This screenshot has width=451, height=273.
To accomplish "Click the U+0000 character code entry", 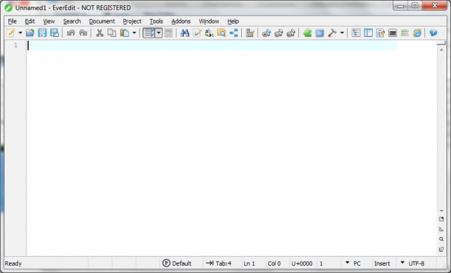I will [x=302, y=263].
